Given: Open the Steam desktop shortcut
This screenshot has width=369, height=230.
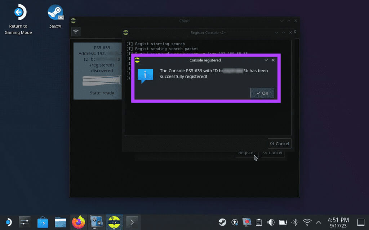Looking at the screenshot, I should pyautogui.click(x=55, y=16).
